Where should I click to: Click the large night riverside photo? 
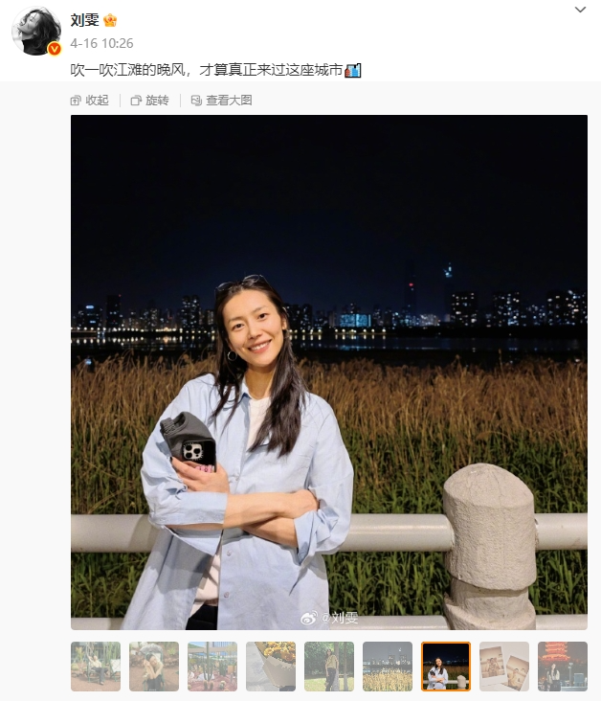[x=329, y=372]
